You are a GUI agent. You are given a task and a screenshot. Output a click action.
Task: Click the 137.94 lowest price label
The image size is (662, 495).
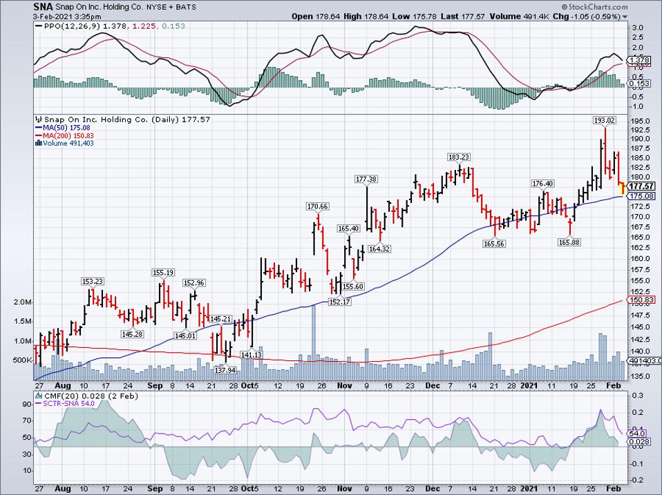(225, 370)
